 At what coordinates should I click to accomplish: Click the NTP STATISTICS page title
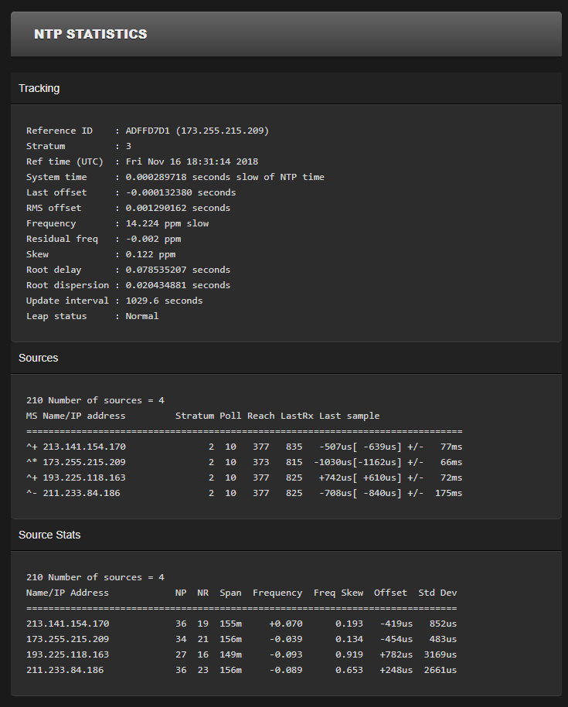pyautogui.click(x=90, y=34)
